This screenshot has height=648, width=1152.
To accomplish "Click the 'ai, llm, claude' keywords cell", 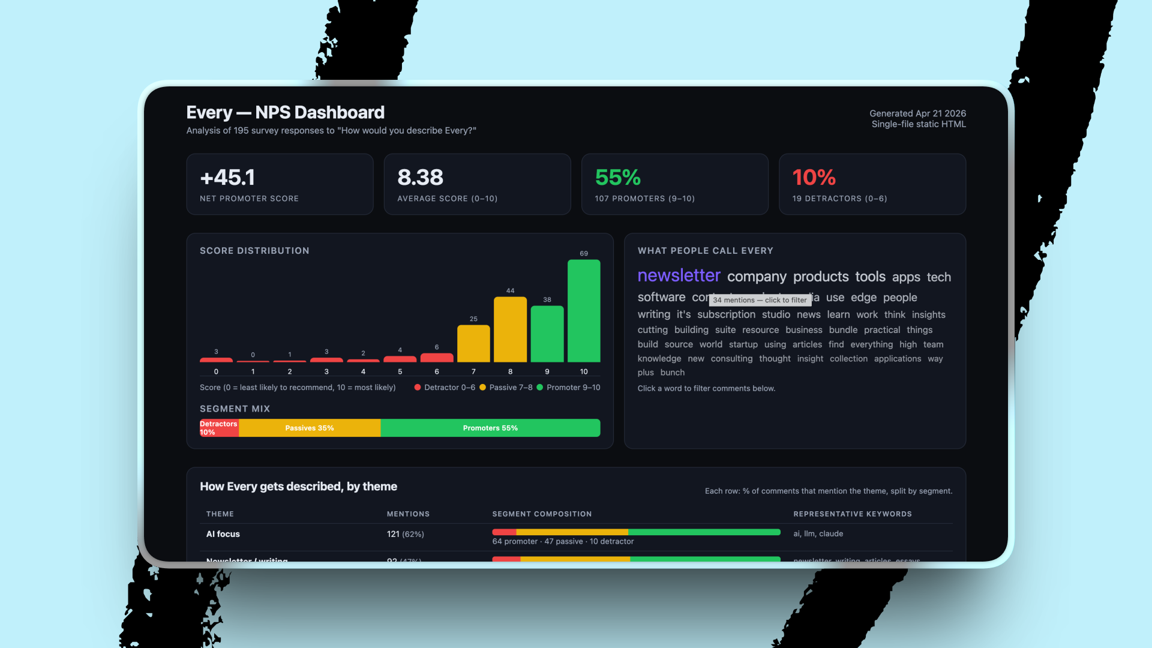I will click(x=818, y=533).
